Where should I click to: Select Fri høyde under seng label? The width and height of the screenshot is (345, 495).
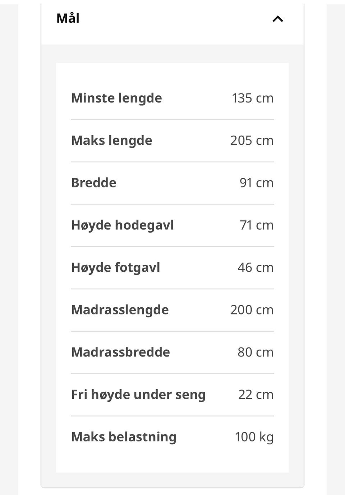138,395
